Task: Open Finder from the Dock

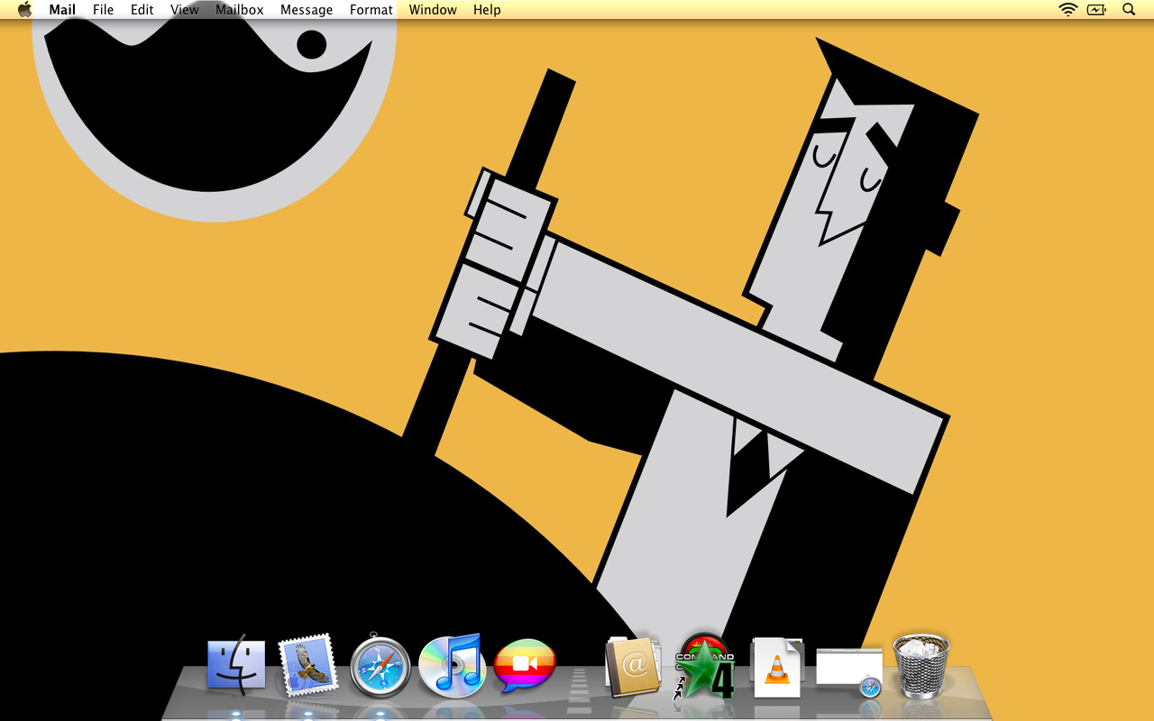Action: coord(236,667)
